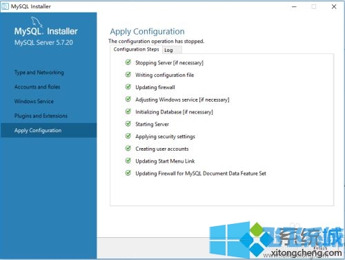Select the Configuration Steps tab
The width and height of the screenshot is (345, 260).
136,49
